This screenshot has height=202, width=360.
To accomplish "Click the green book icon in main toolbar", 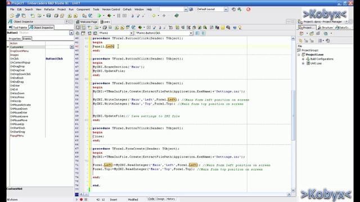I will 176,16.
